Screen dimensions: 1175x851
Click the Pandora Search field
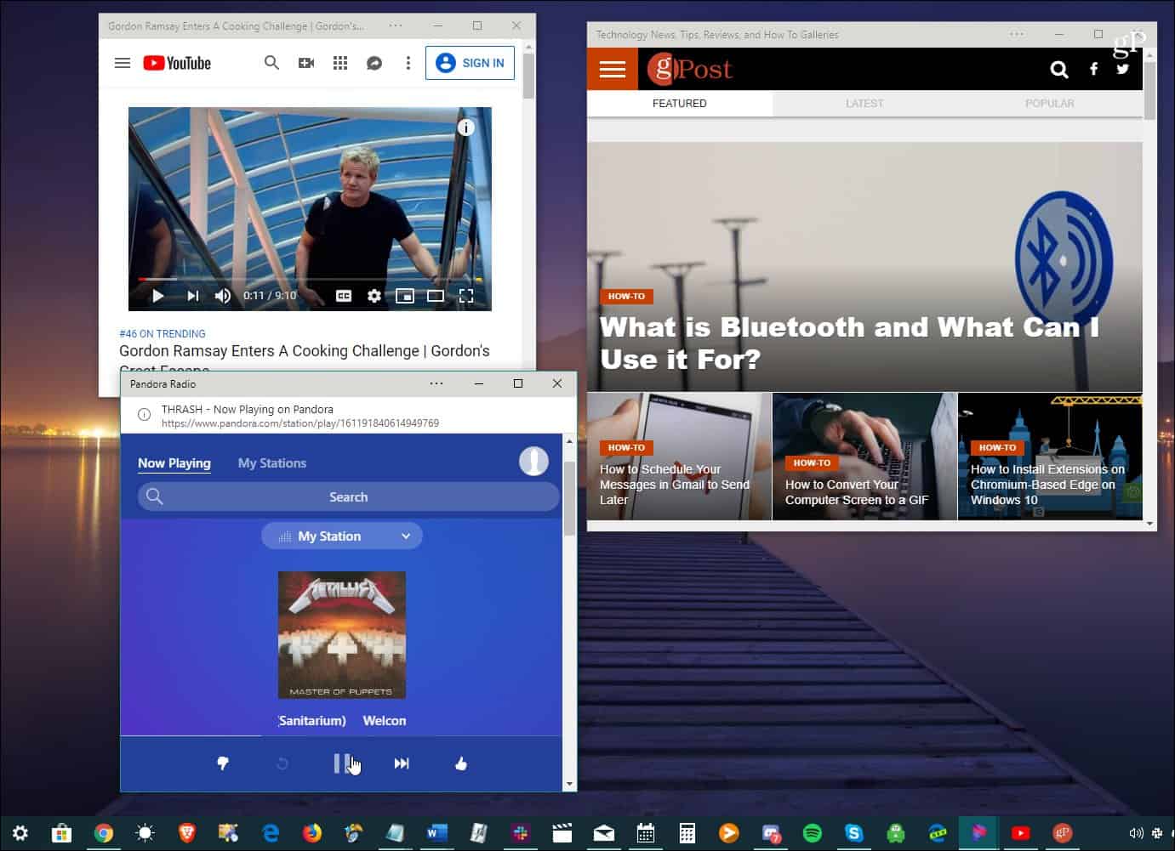click(x=348, y=496)
